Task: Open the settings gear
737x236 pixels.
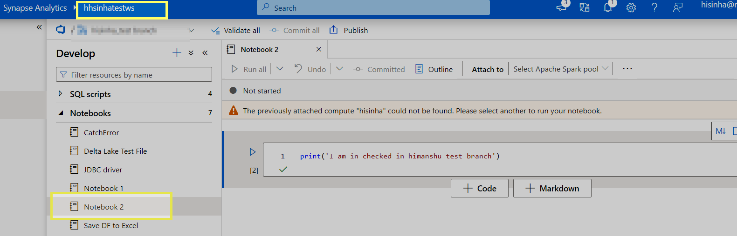Action: (x=631, y=7)
